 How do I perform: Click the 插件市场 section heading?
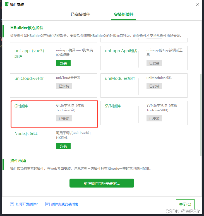tap(18, 161)
